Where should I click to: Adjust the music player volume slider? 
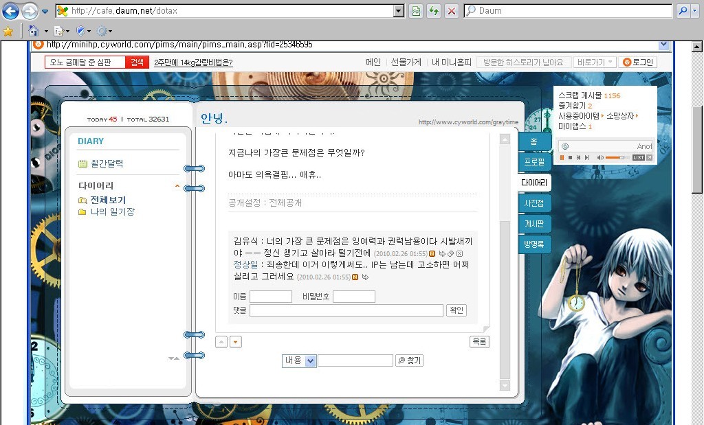618,157
